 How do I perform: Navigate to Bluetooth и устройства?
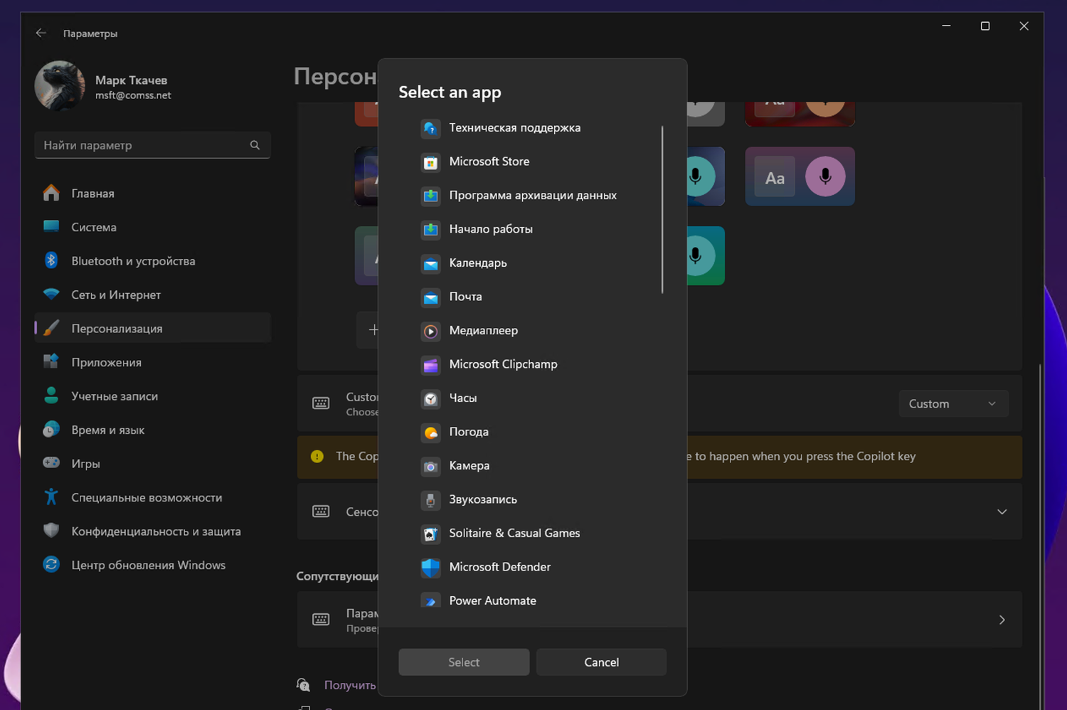133,261
